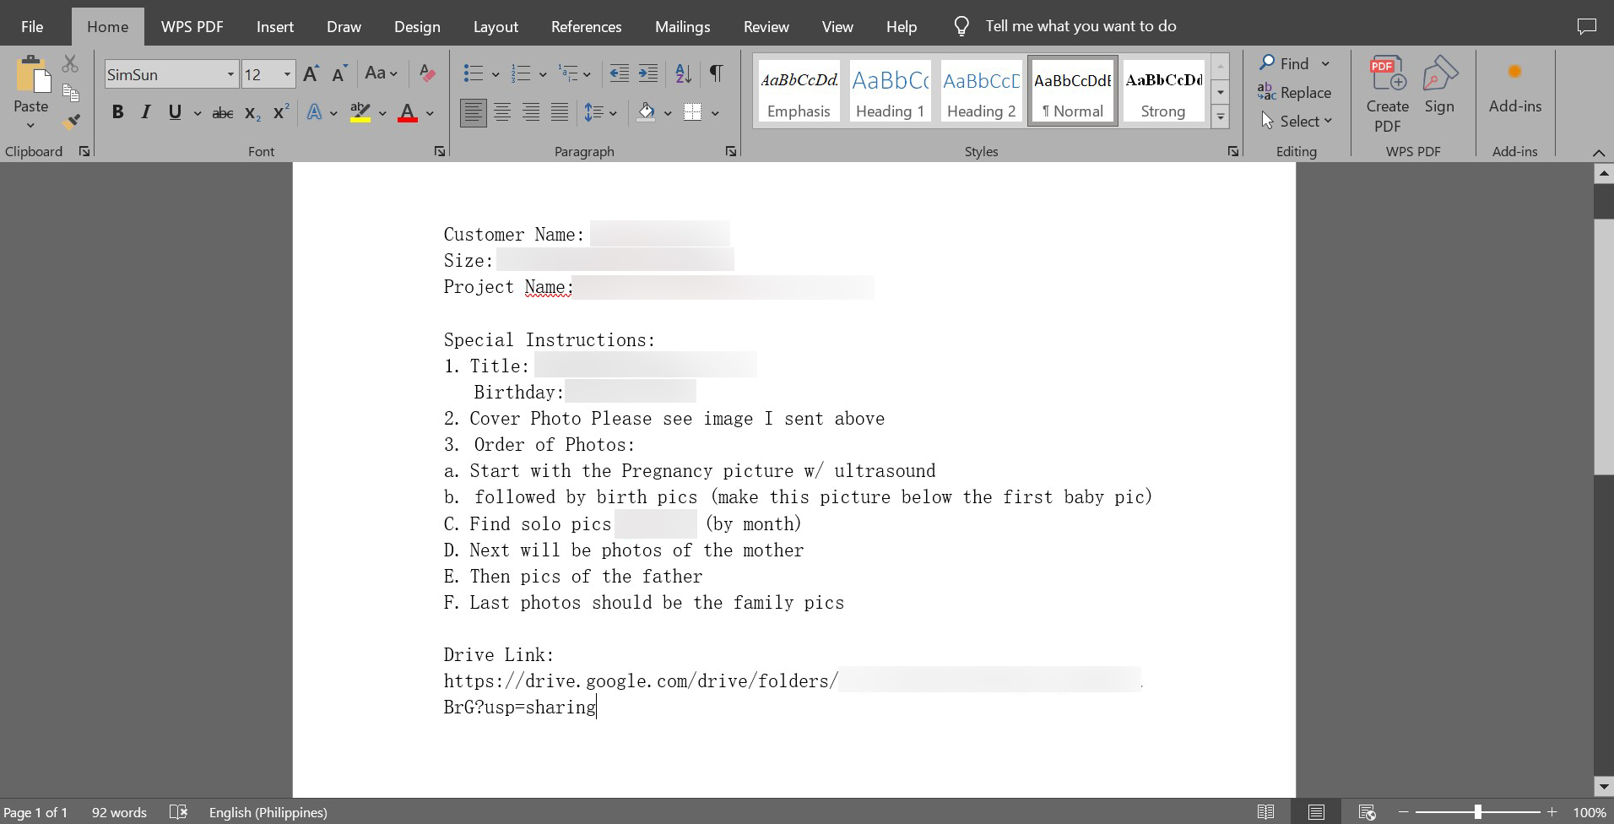Open the Add-ins button

tap(1515, 88)
